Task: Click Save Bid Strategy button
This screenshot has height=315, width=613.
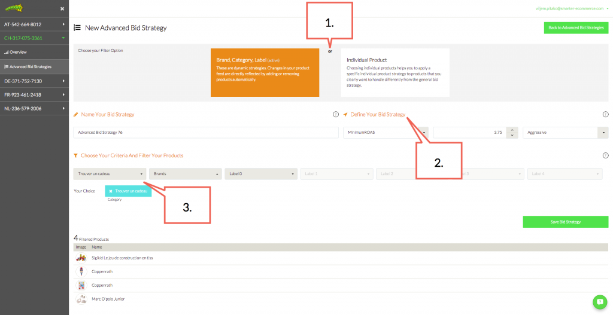Action: point(566,222)
